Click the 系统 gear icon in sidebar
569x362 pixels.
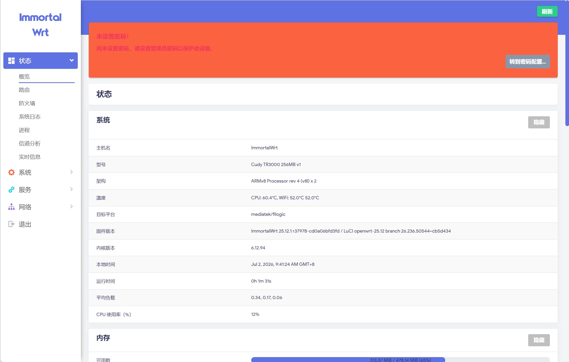(11, 172)
